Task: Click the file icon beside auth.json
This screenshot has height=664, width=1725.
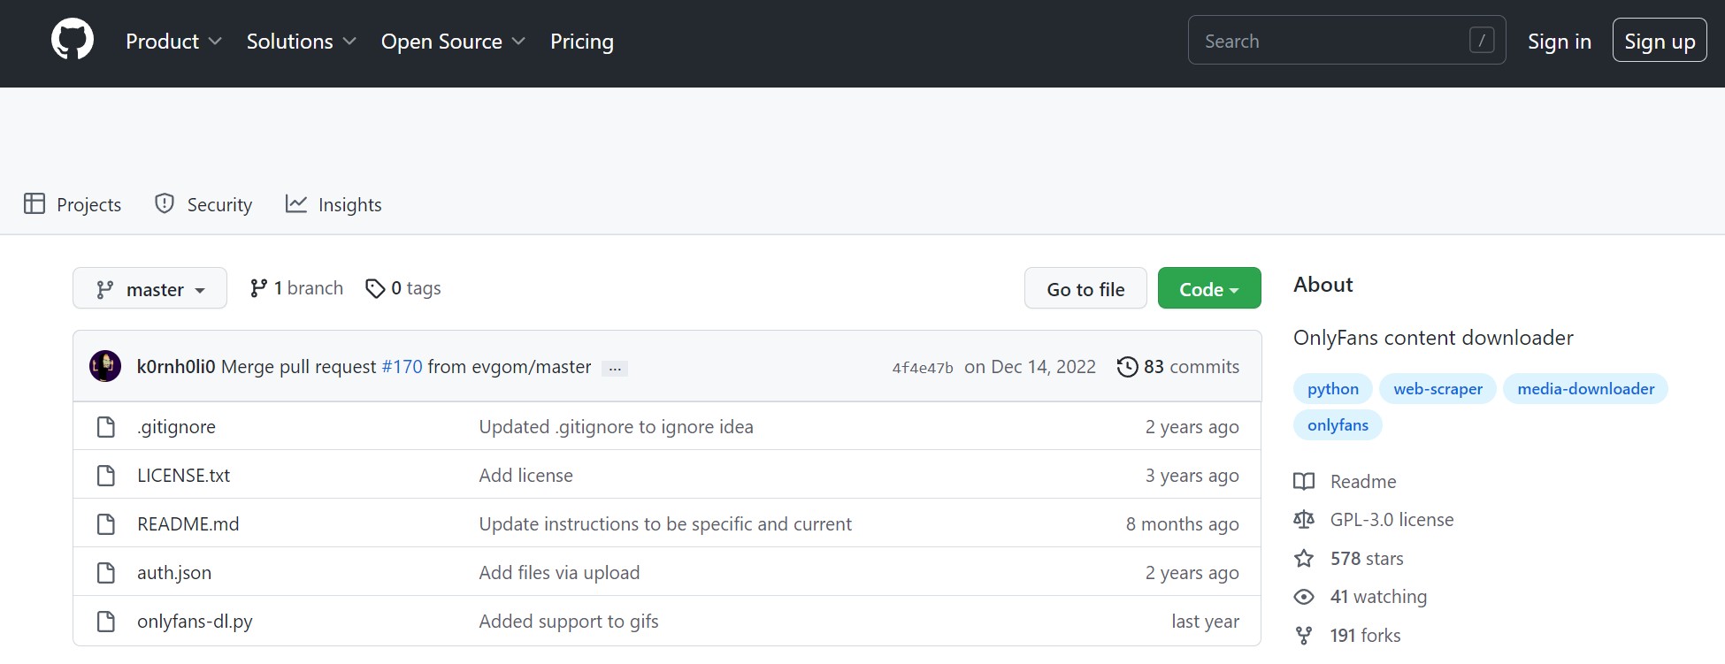Action: pos(106,573)
